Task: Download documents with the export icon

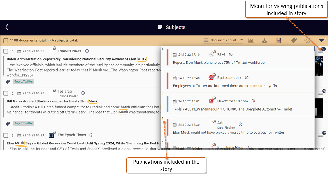Action: tap(265, 40)
